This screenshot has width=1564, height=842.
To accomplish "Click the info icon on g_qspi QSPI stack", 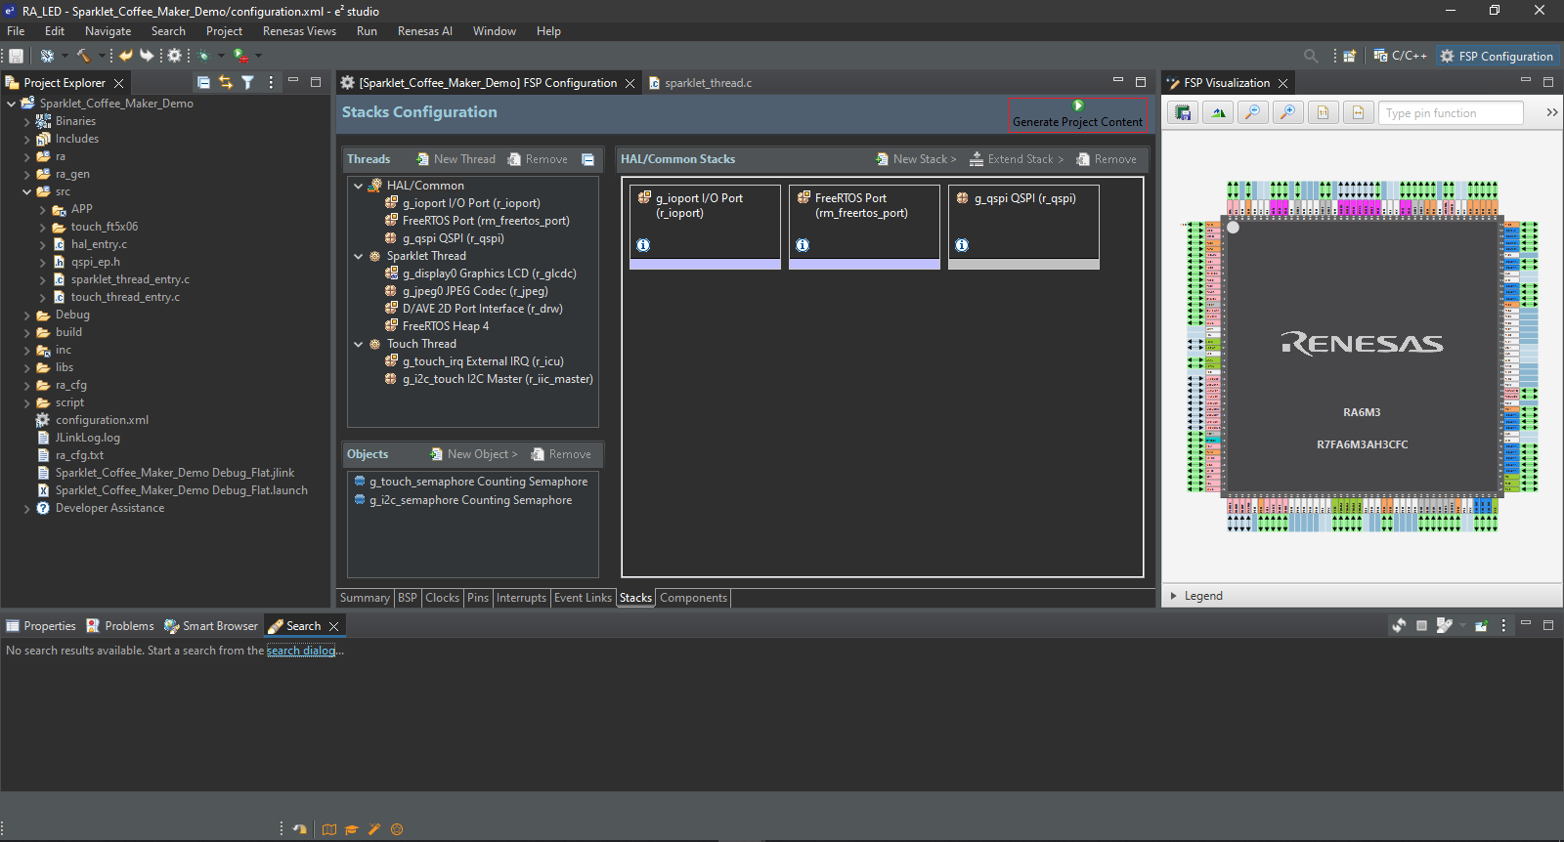I will [x=962, y=245].
